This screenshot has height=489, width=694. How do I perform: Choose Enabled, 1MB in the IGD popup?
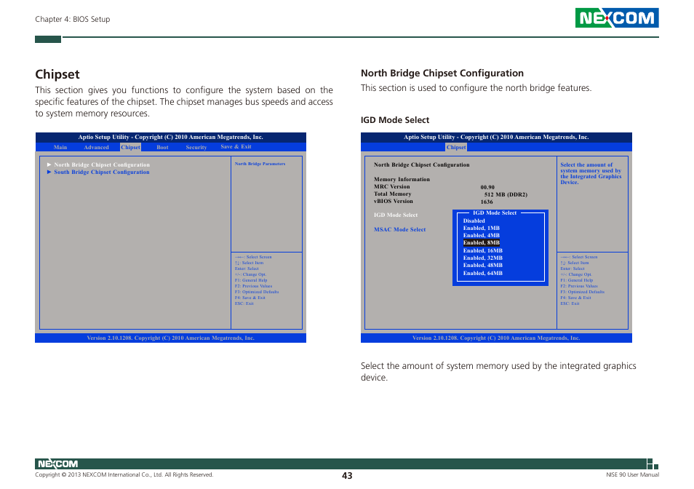[x=481, y=228]
